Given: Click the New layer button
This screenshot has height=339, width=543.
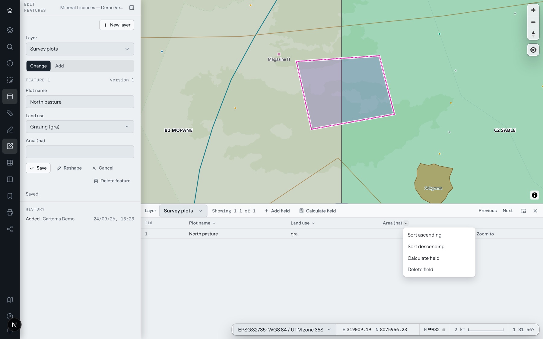Looking at the screenshot, I should coord(116,25).
